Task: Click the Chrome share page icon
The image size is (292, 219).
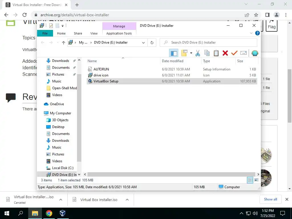Action: 247,15
